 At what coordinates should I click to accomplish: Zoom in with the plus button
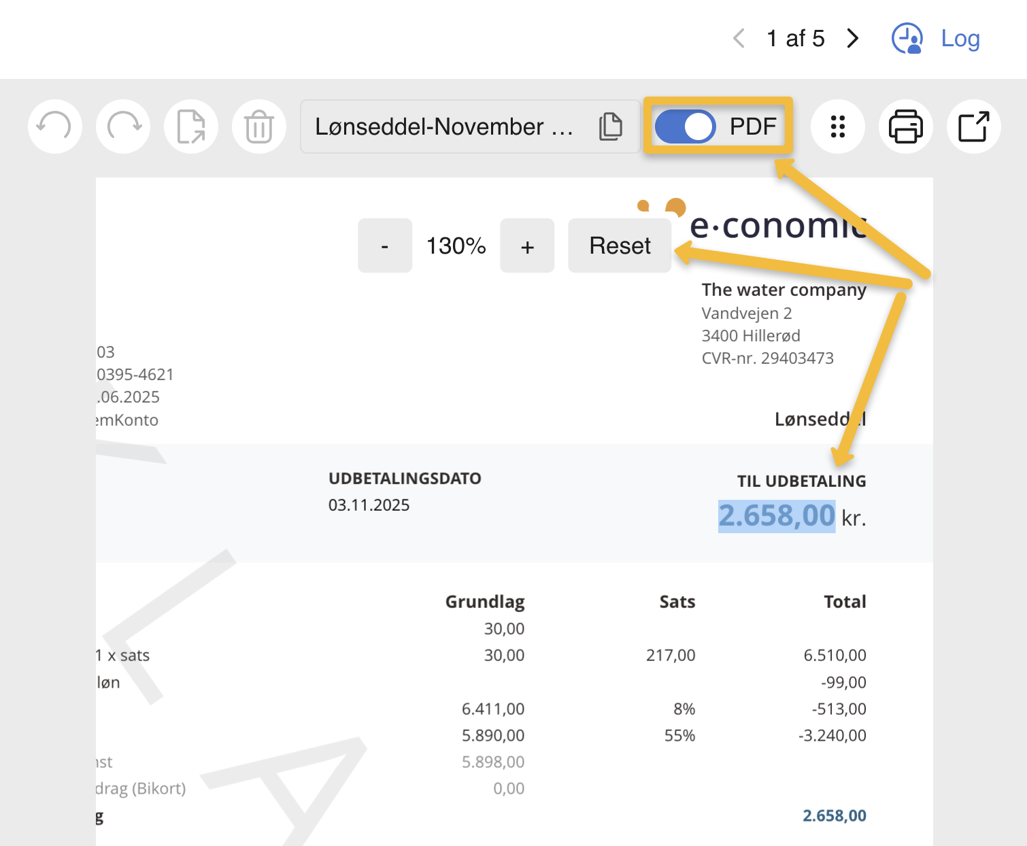click(527, 246)
